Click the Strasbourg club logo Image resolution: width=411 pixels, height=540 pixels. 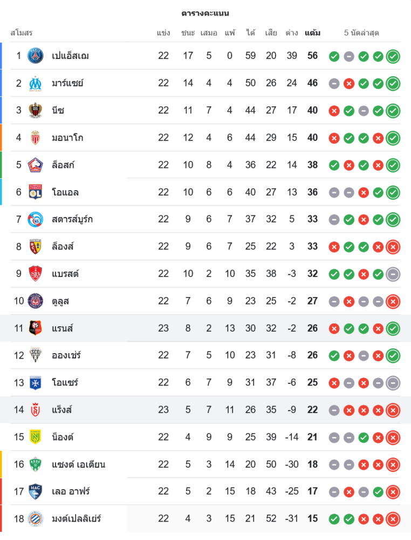coord(36,219)
